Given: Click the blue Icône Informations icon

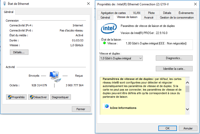Looking at the screenshot, I should click(x=107, y=106).
